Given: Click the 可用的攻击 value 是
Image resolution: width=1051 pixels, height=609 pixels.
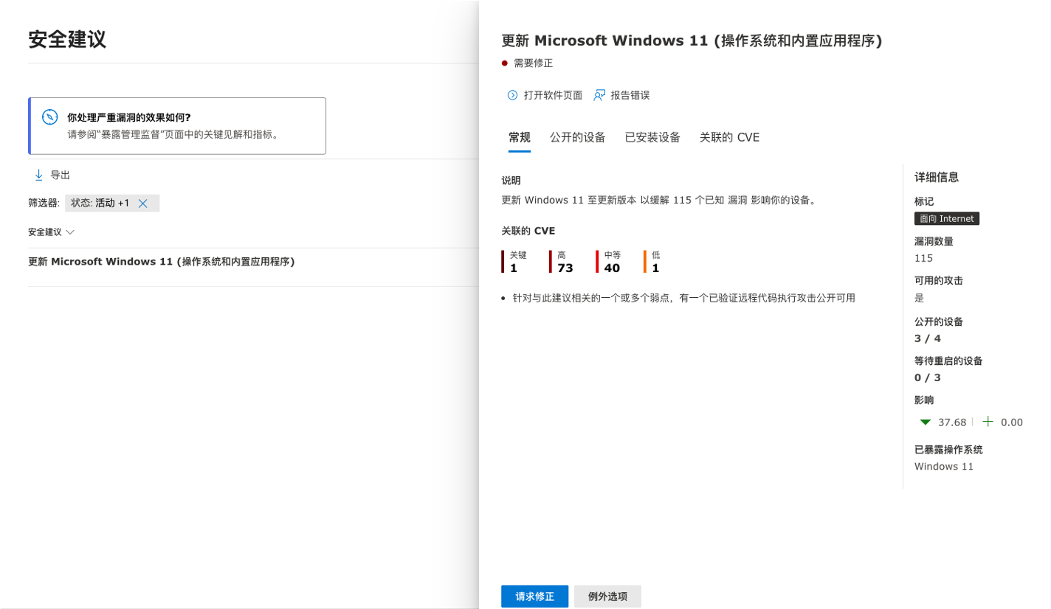Looking at the screenshot, I should 919,298.
